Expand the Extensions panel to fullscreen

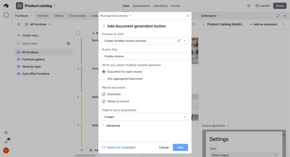[x=278, y=16]
